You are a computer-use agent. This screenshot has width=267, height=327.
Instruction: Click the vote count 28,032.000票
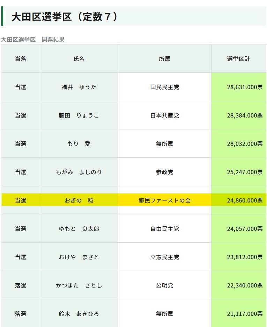pos(245,144)
